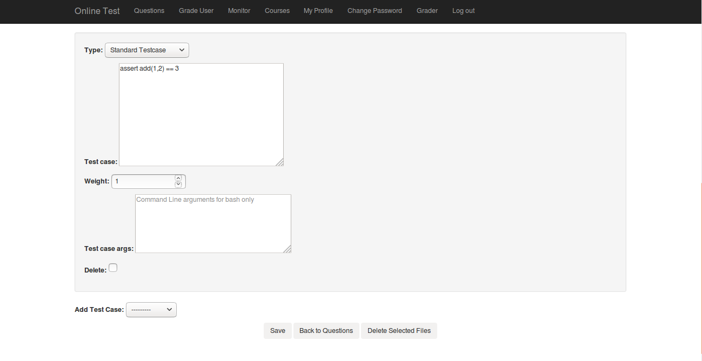Navigate to Courses
This screenshot has width=702, height=361.
tap(277, 11)
